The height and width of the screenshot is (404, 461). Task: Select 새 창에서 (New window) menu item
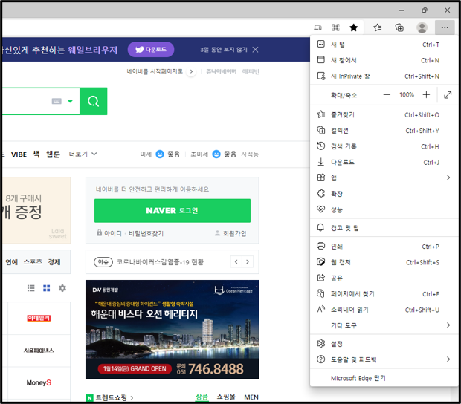pyautogui.click(x=384, y=60)
